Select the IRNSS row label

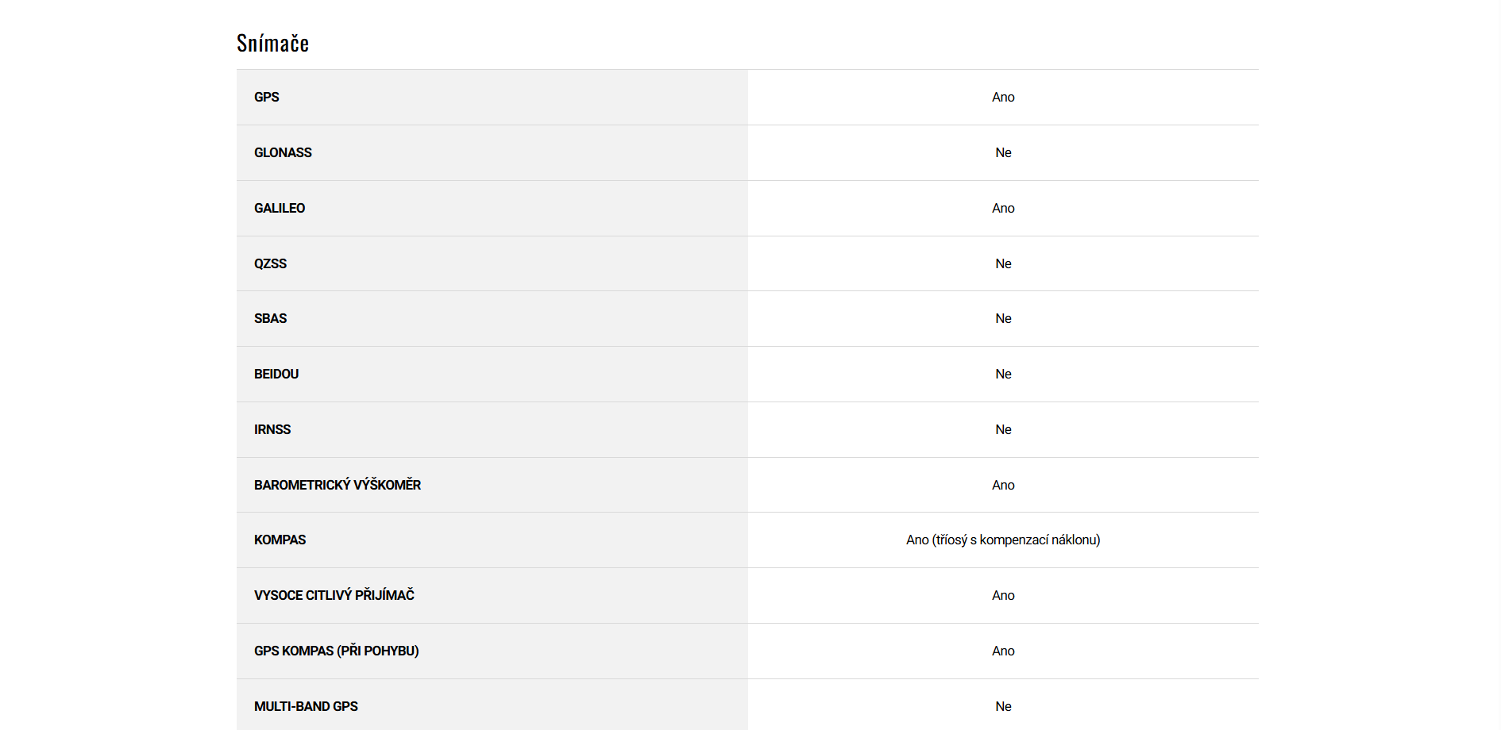[272, 429]
